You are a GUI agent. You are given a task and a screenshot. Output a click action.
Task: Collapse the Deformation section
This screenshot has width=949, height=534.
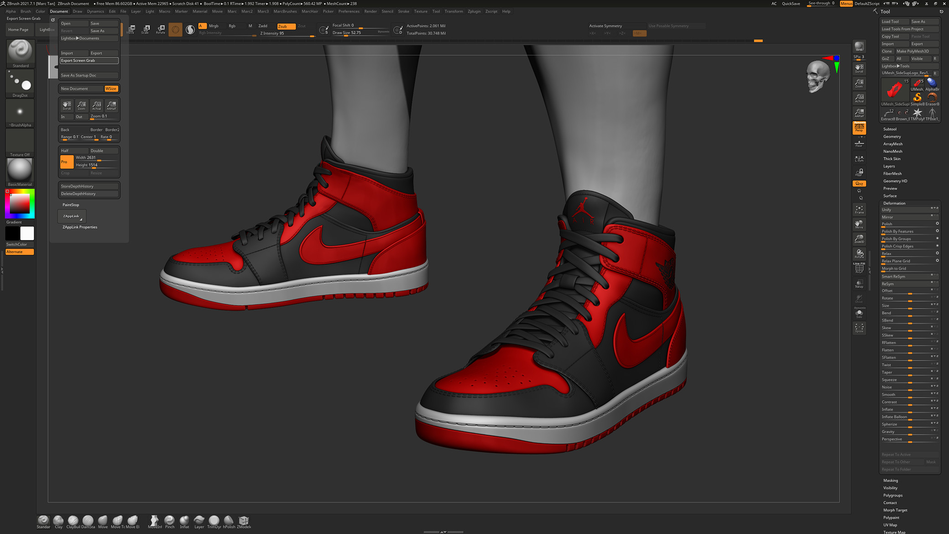click(x=894, y=203)
